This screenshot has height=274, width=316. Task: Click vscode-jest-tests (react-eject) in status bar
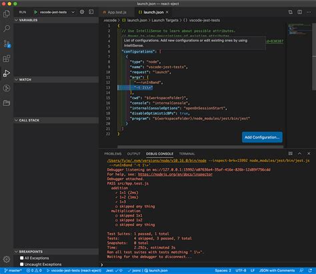[x=74, y=271]
